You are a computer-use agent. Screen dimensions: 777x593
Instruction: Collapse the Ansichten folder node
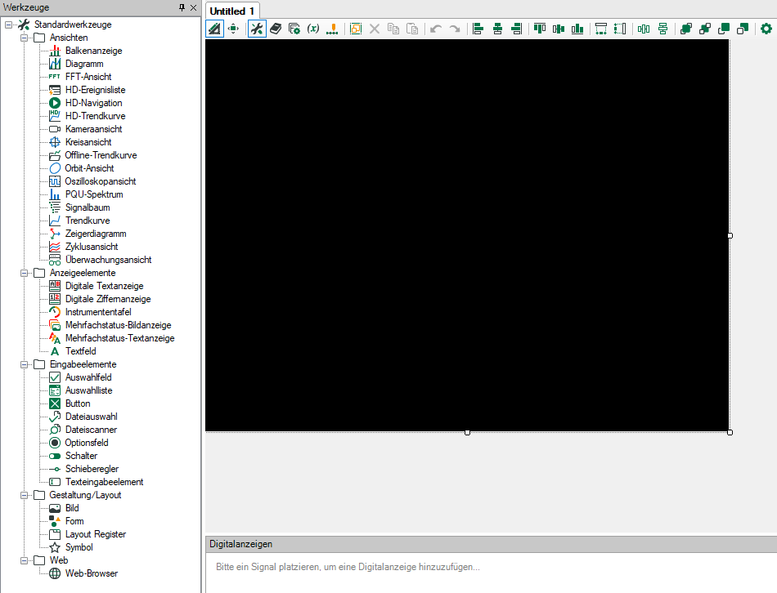(25, 38)
